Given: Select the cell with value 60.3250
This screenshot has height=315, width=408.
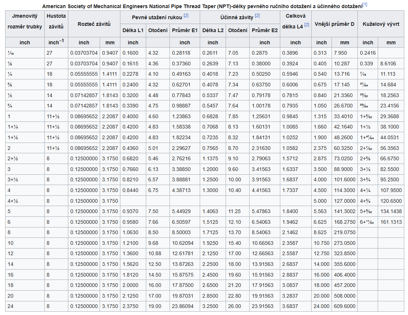Looking at the screenshot, I should (x=344, y=148).
